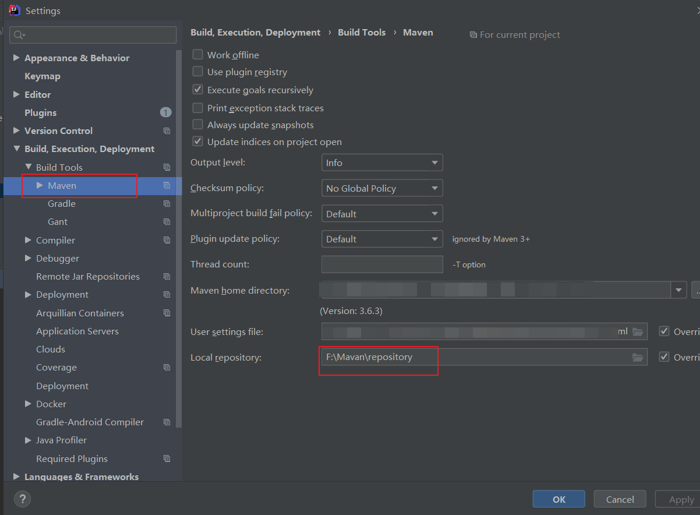Image resolution: width=700 pixels, height=515 pixels.
Task: Click project-level icon beside Deployment with arrow
Action: tap(167, 295)
